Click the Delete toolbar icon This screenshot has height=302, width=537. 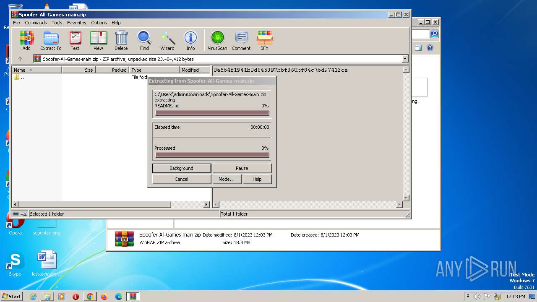click(121, 41)
